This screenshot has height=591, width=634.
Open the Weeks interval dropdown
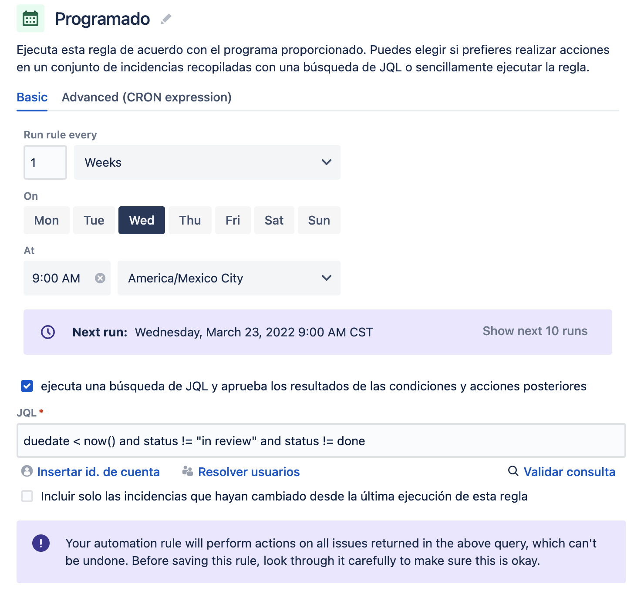(x=207, y=162)
